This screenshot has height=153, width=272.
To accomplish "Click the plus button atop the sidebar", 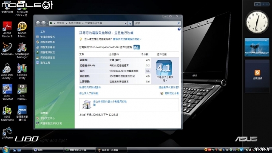I will click(257, 4).
